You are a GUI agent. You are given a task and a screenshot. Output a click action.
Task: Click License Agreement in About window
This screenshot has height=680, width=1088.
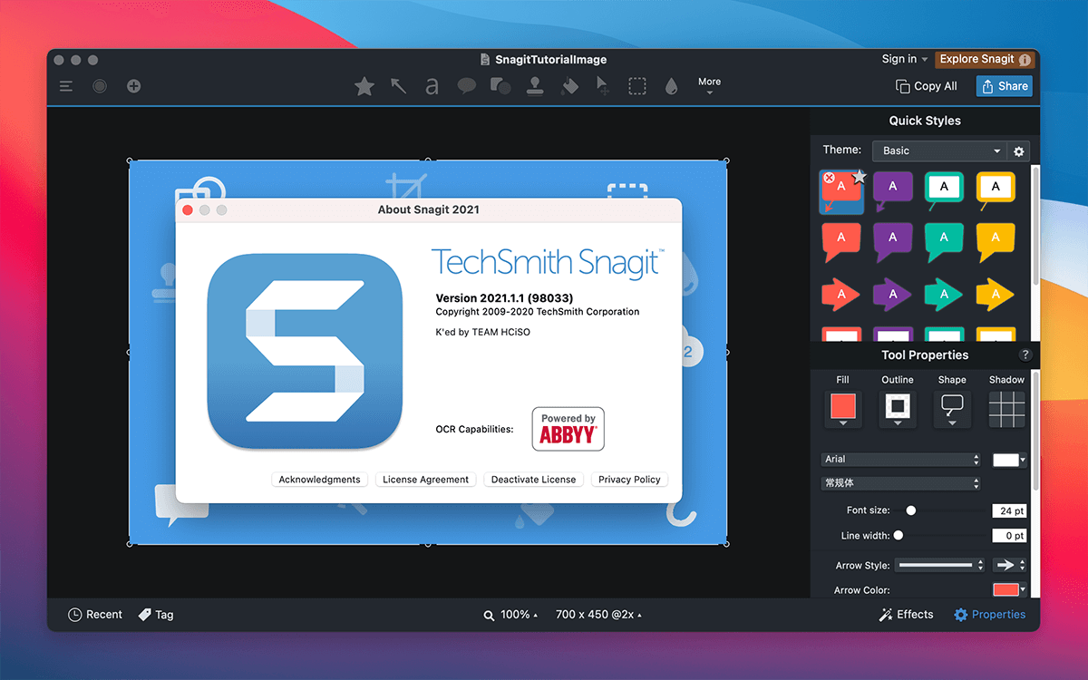(x=425, y=480)
